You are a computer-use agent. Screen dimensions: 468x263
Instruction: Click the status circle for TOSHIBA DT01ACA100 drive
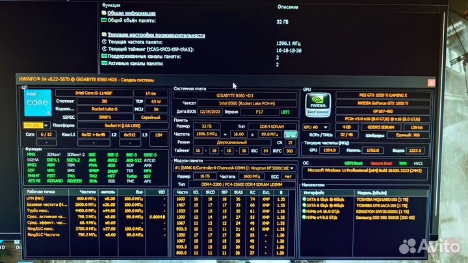tap(304, 205)
